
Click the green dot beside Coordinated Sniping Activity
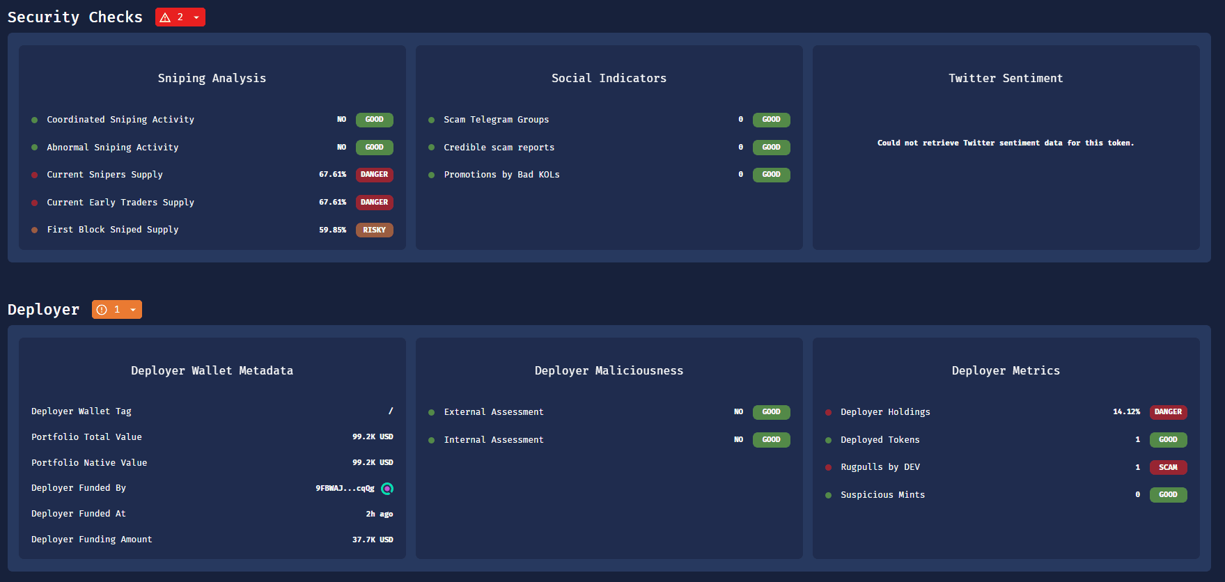[35, 120]
